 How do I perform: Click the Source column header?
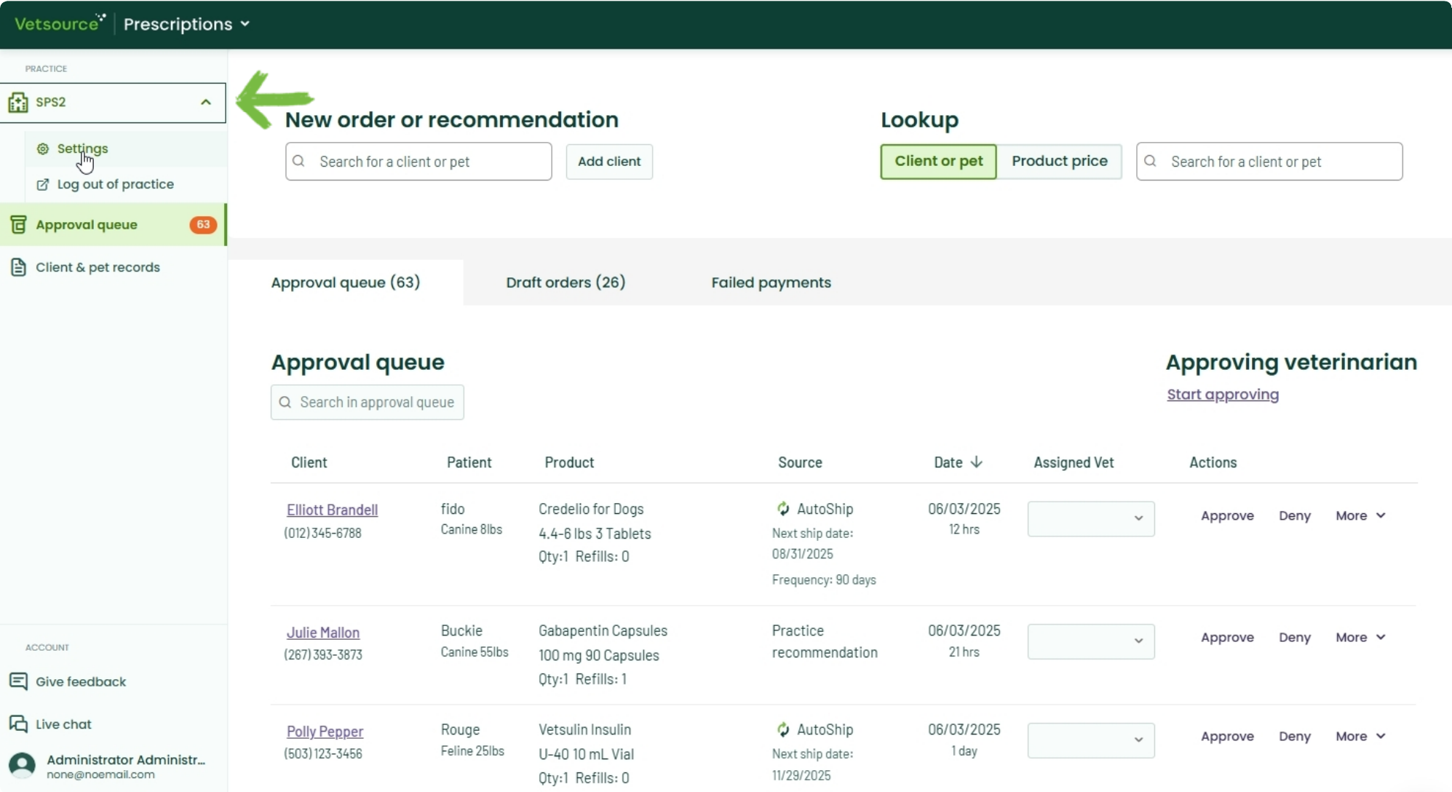[x=800, y=462]
